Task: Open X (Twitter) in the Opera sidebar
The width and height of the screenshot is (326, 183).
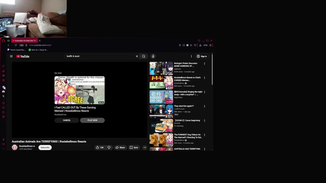Action: coord(4,96)
